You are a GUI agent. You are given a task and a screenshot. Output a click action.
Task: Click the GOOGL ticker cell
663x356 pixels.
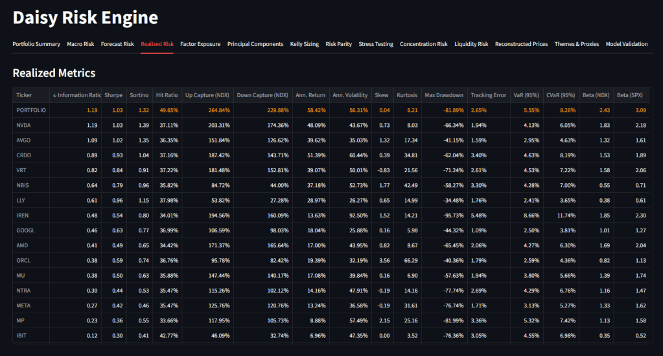pos(25,230)
